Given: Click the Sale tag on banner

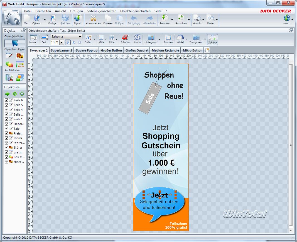Looking at the screenshot, I should pos(150,98).
